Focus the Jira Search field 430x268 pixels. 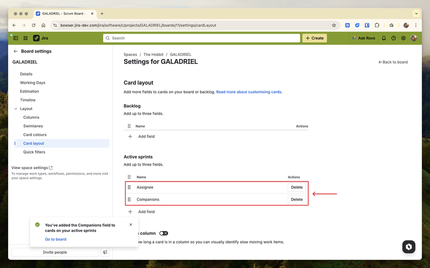(202, 38)
